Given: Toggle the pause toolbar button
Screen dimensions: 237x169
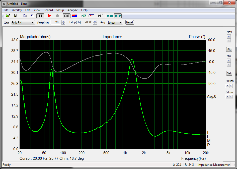Looking at the screenshot, I should (x=40, y=16).
